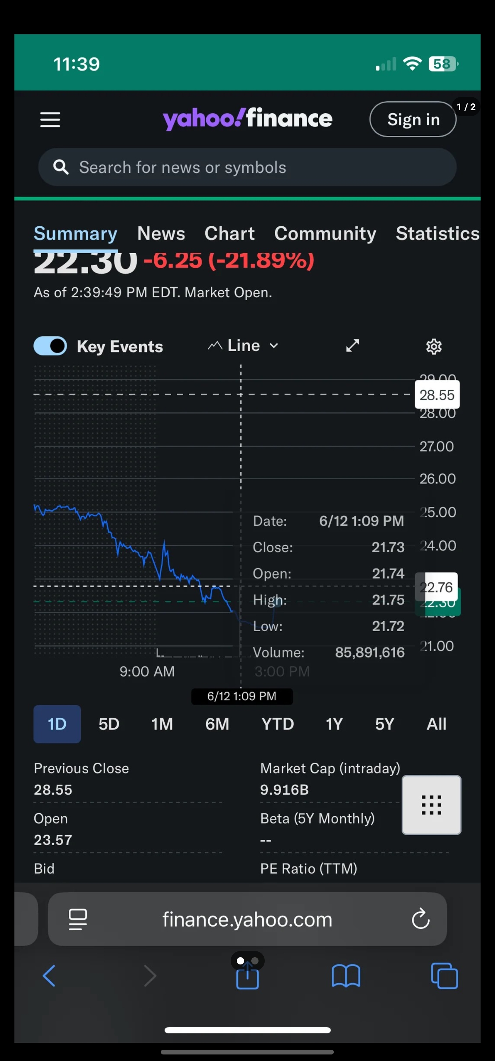Tap the Yahoo Finance logo
This screenshot has width=495, height=1061.
tap(247, 119)
